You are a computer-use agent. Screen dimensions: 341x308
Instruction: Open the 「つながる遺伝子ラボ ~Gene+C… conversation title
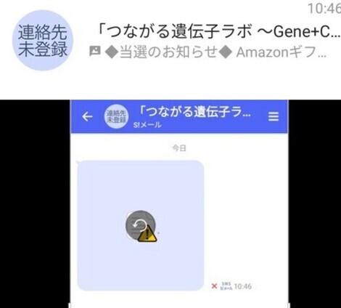[218, 32]
